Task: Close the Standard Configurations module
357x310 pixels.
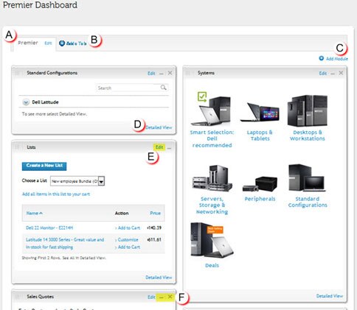Action: point(170,73)
